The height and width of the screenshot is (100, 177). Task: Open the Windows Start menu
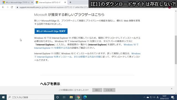[3, 97]
